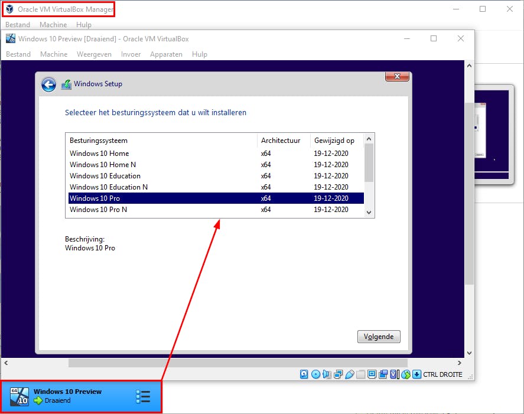Viewport: 524px width, 414px height.
Task: Click the VM window resize grip corner
Action: 470,377
